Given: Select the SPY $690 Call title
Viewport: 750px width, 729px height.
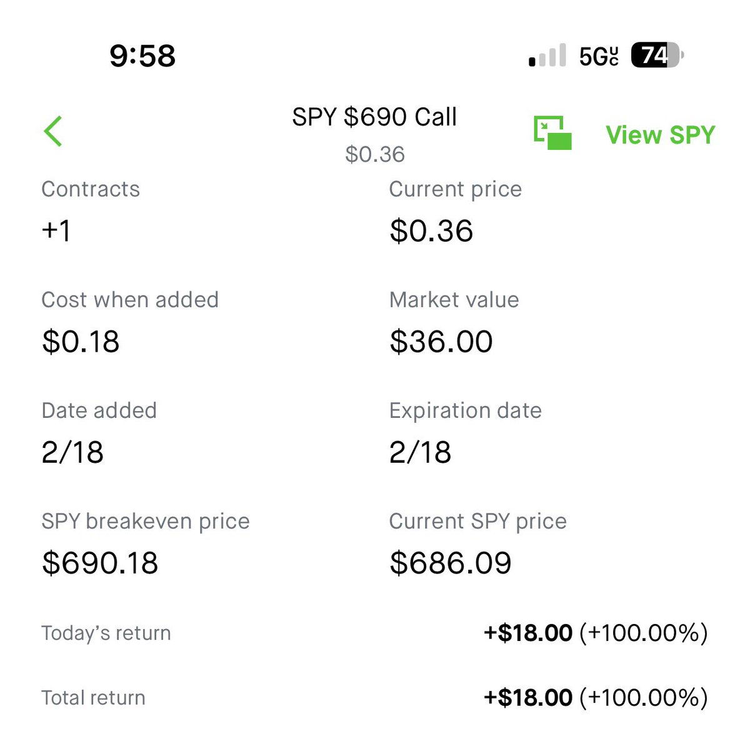Looking at the screenshot, I should pos(375,117).
